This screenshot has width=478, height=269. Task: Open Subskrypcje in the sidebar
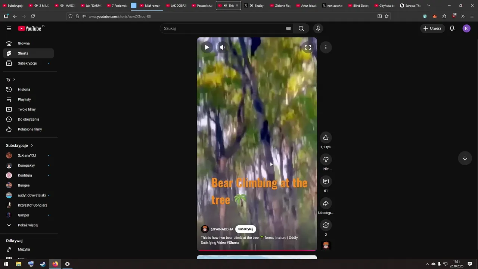(x=28, y=64)
